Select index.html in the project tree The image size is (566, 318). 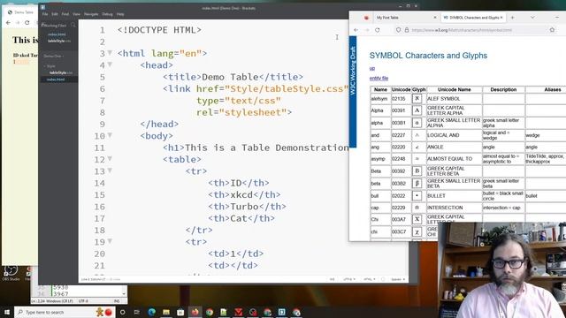click(x=56, y=79)
